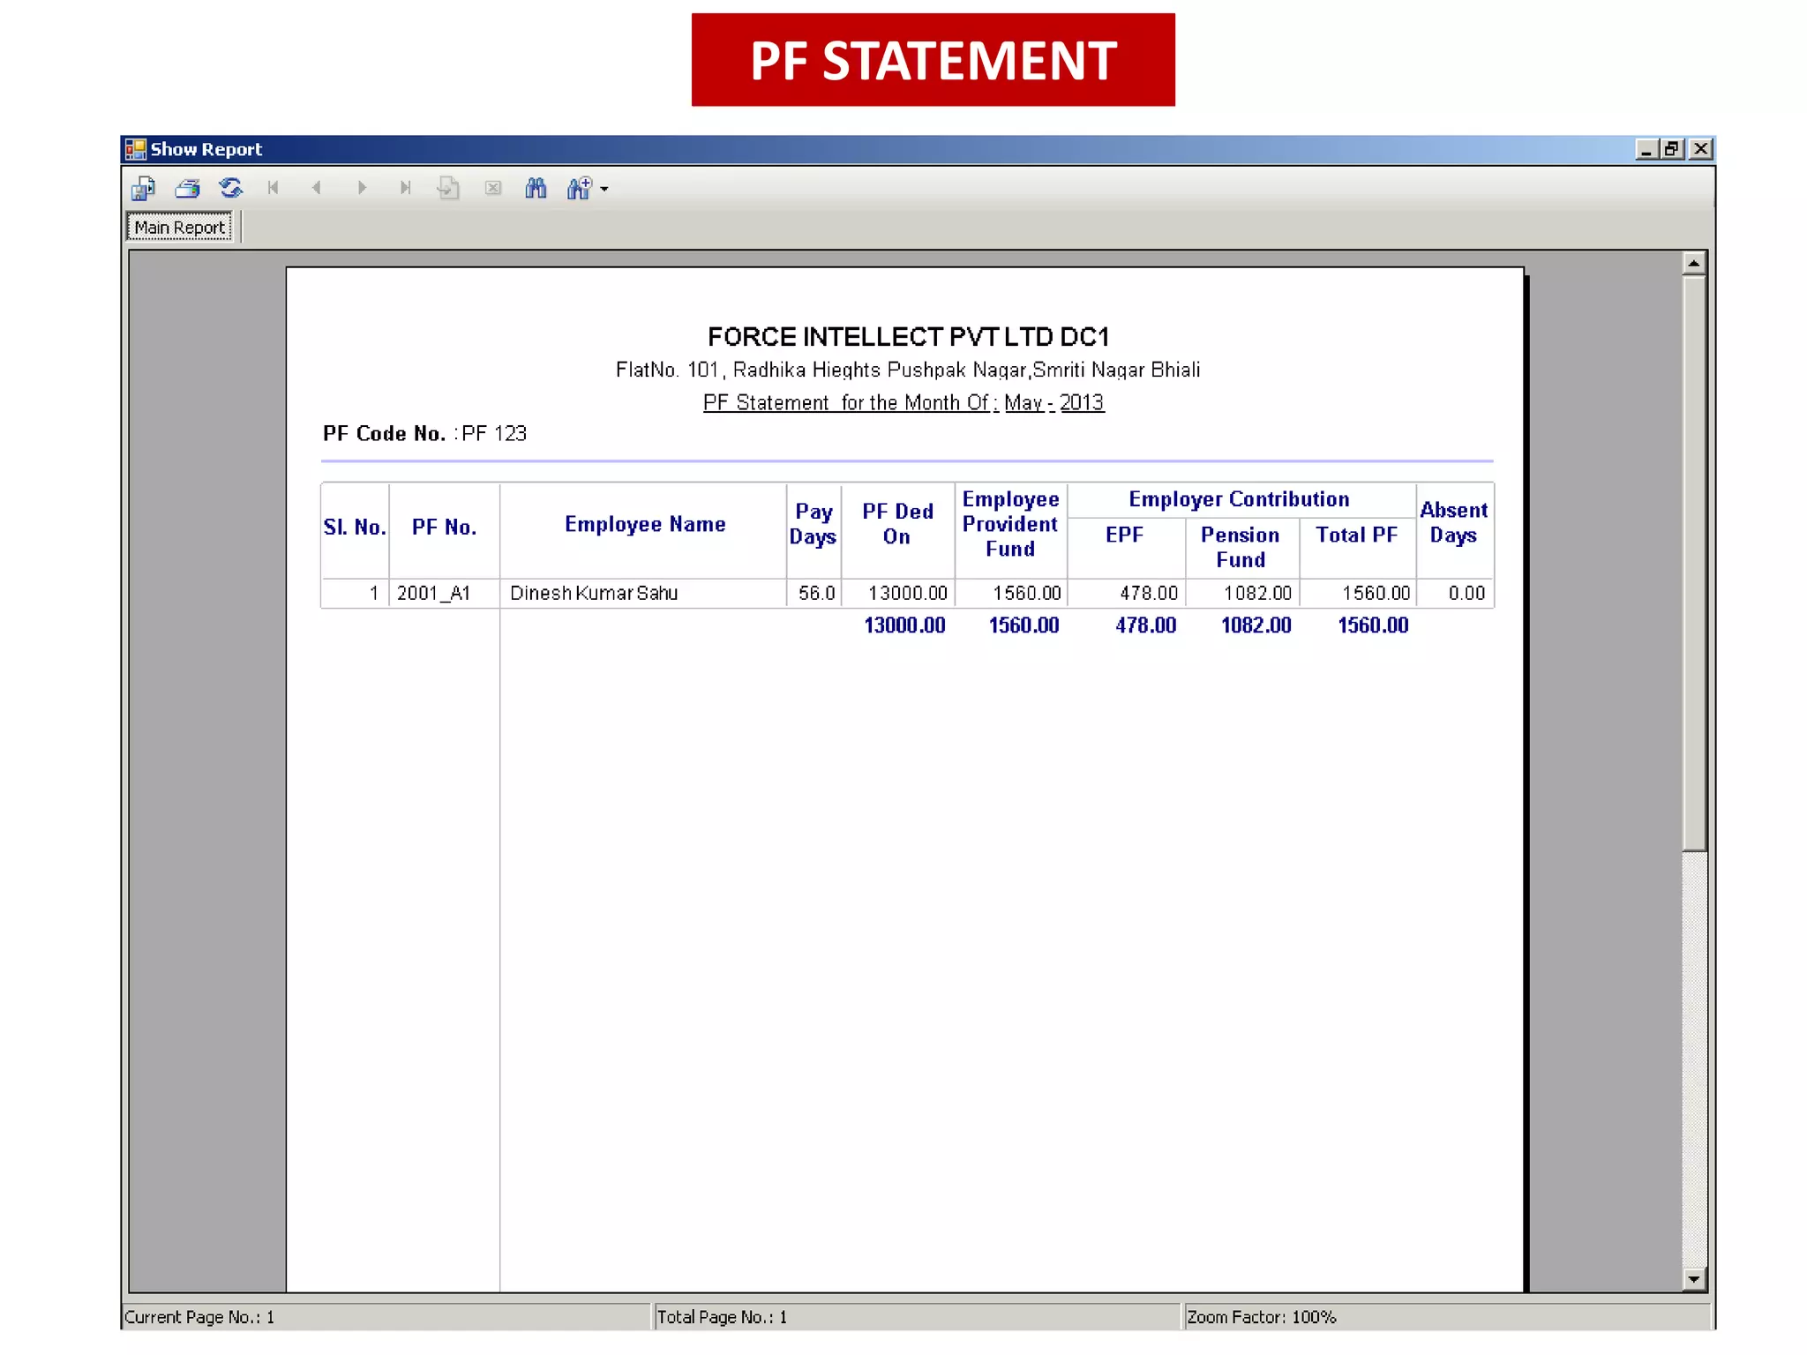The height and width of the screenshot is (1355, 1807).
Task: Click the Employee Name column header
Action: [x=645, y=524]
